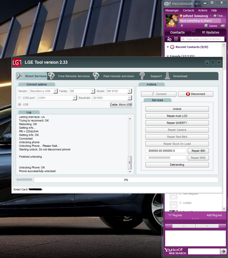Open Contacts tab dropdown arrow

193,32
